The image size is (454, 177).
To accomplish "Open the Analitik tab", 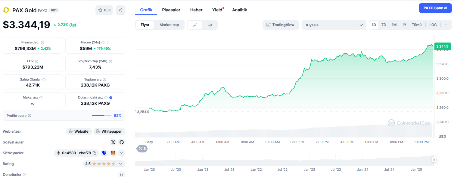I will [239, 10].
